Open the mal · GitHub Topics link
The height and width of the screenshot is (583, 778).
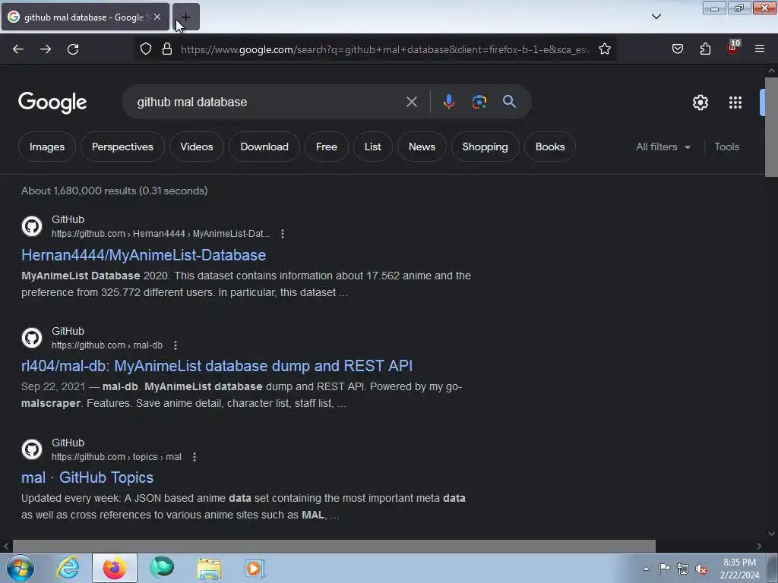87,477
